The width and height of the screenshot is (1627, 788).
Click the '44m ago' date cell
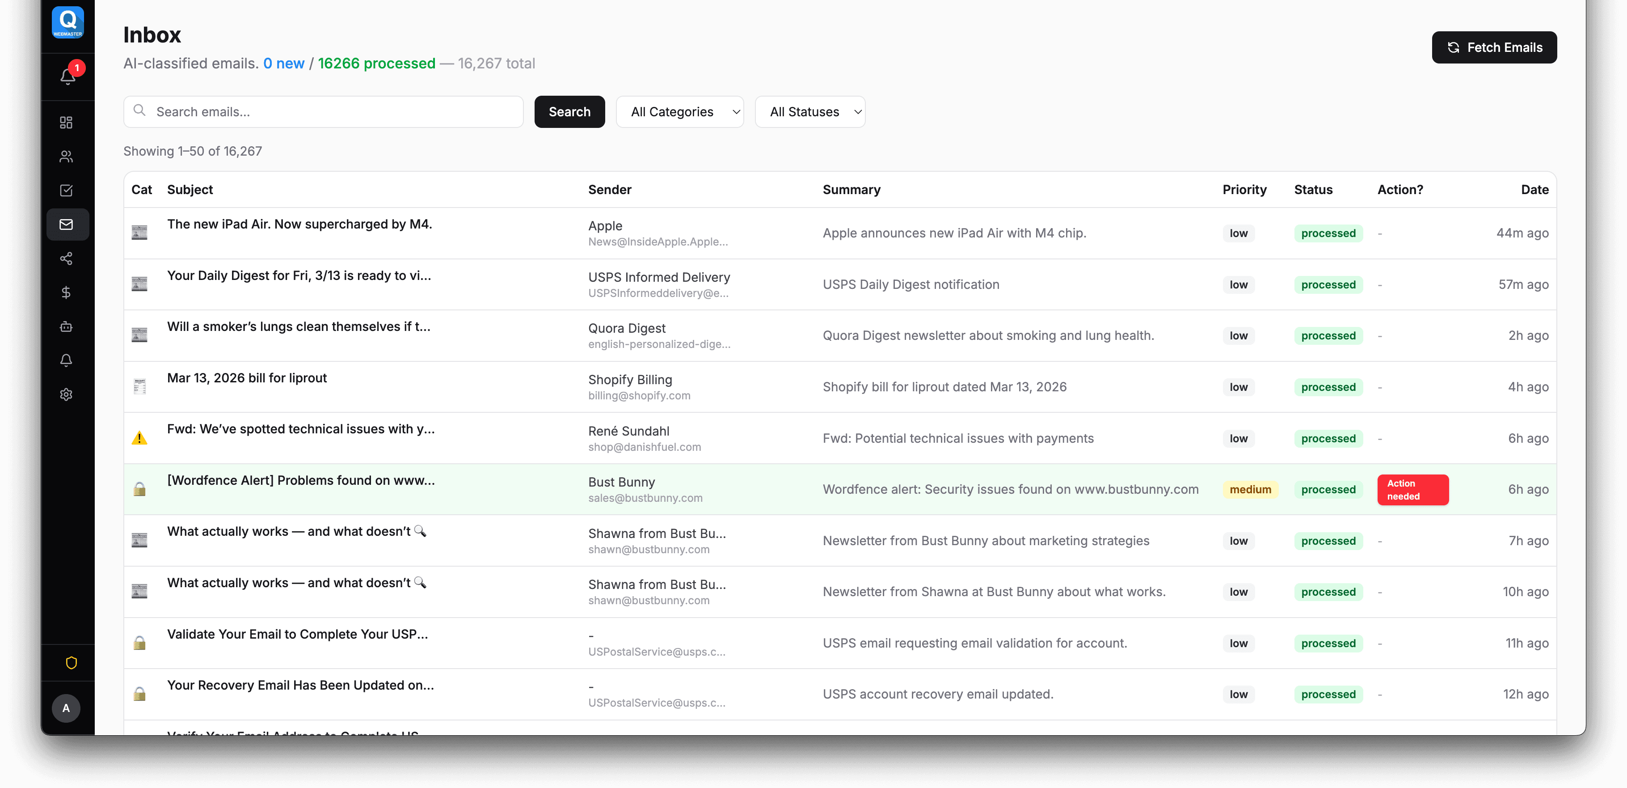pos(1522,233)
